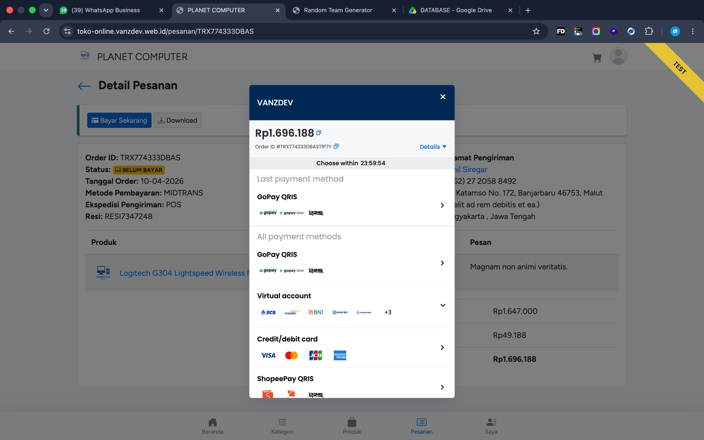Copy the Order ID icon
Viewport: 704px width, 440px height.
(336, 146)
